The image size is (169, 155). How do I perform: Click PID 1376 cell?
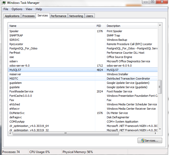pyautogui.click(x=100, y=31)
